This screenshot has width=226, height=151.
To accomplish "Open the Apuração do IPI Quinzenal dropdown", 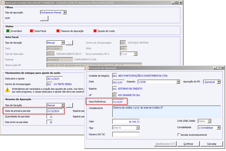I will 219,82.
